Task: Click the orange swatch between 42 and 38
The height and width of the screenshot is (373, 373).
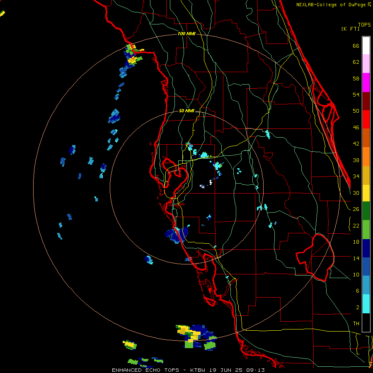Action: pos(366,156)
